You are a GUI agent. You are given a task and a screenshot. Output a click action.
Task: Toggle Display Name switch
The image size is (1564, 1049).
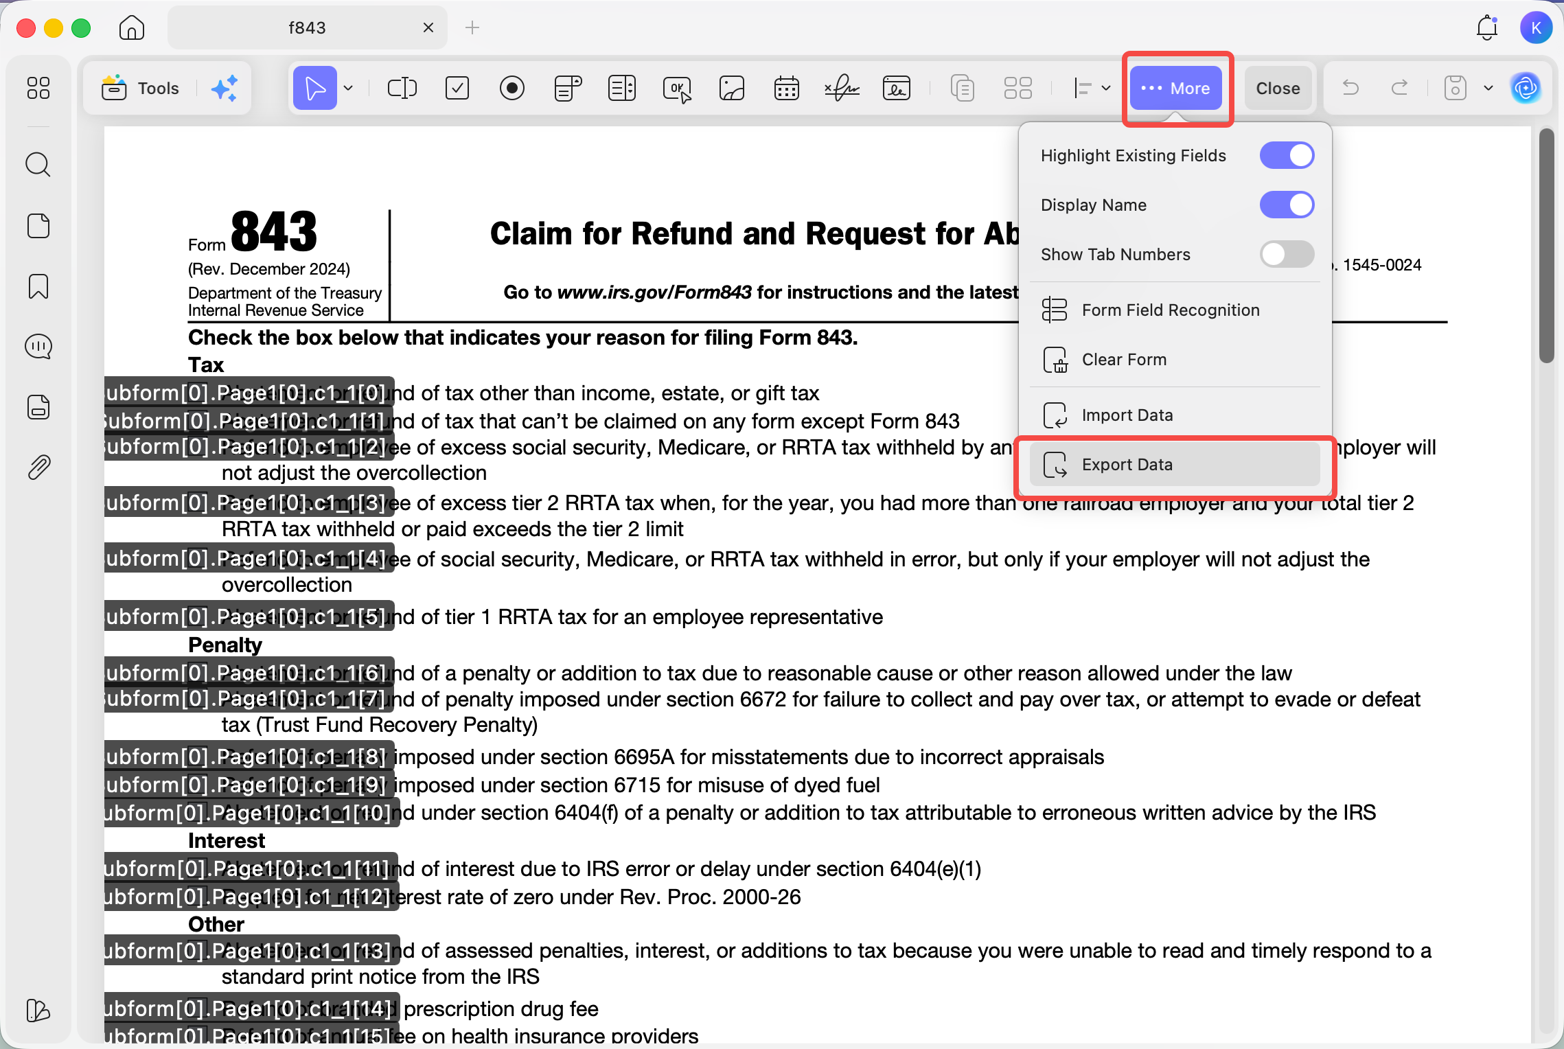click(x=1287, y=205)
